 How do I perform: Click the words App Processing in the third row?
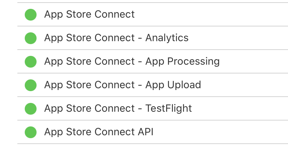(x=182, y=62)
